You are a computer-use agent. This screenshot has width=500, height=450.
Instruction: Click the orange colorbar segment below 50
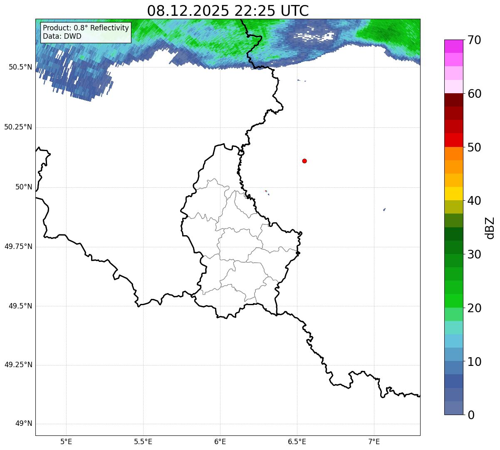coord(454,154)
